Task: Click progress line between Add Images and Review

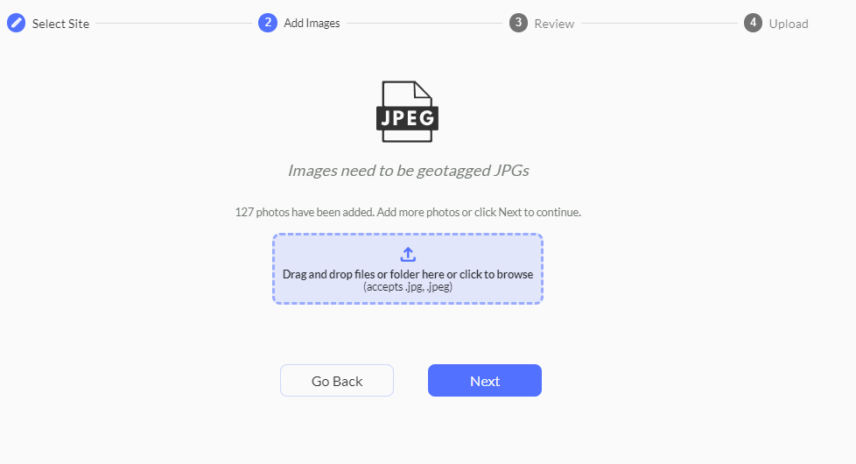Action: [x=424, y=24]
